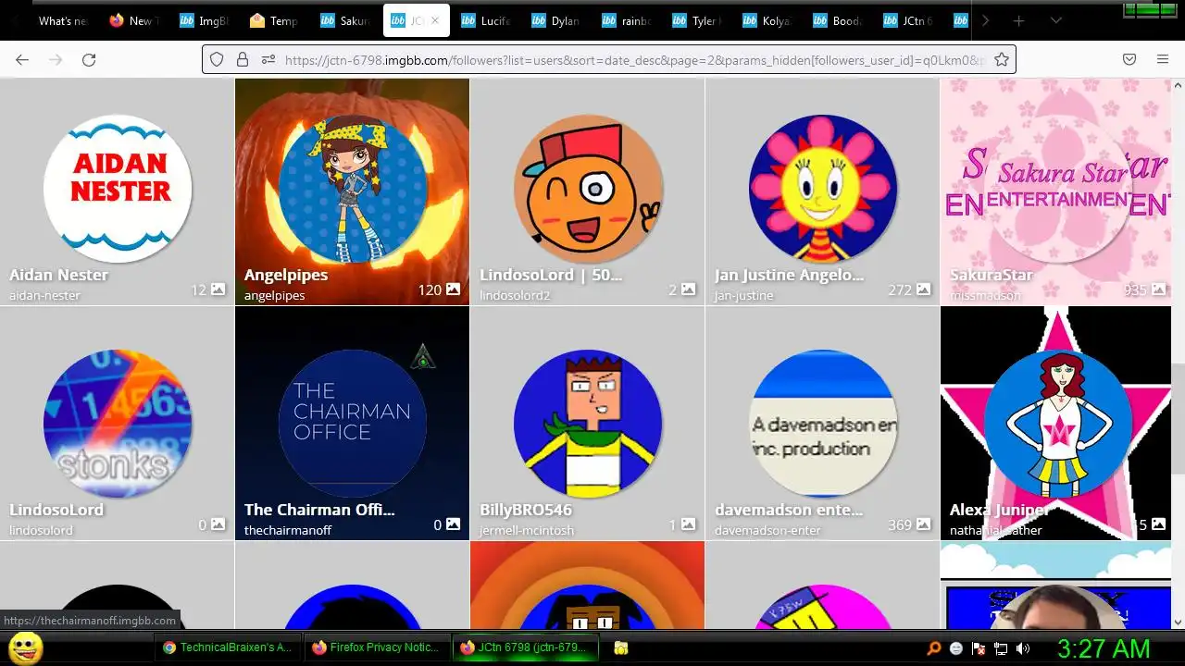
Task: Open the Jan Justine Angelo... name link
Action: [x=789, y=275]
